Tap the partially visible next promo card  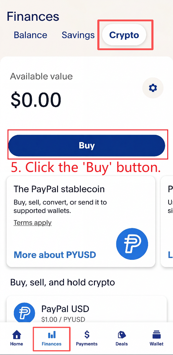pos(167,221)
